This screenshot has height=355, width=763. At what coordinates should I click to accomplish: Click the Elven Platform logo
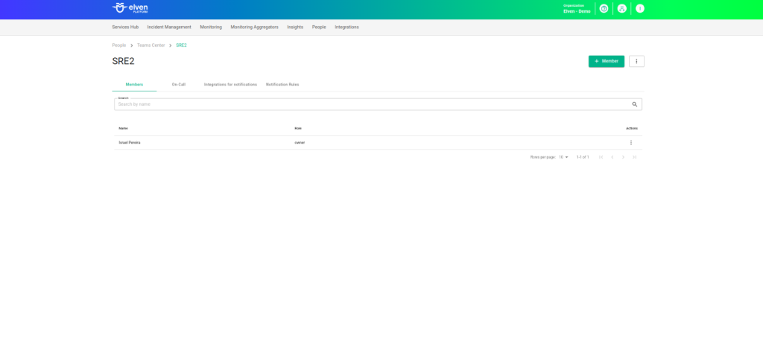pyautogui.click(x=130, y=8)
